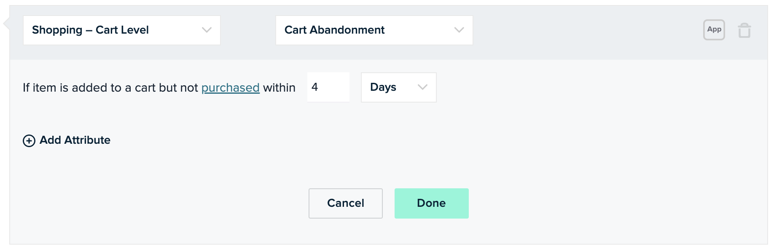Image resolution: width=774 pixels, height=248 pixels.
Task: Click the condition sentence text before purchased
Action: pyautogui.click(x=110, y=87)
